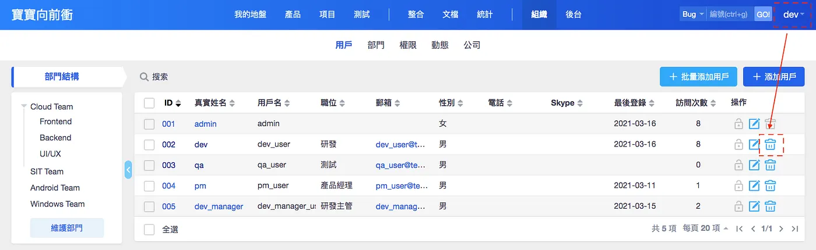Check the box for user 004 pm
This screenshot has height=250, width=816.
pyautogui.click(x=149, y=186)
